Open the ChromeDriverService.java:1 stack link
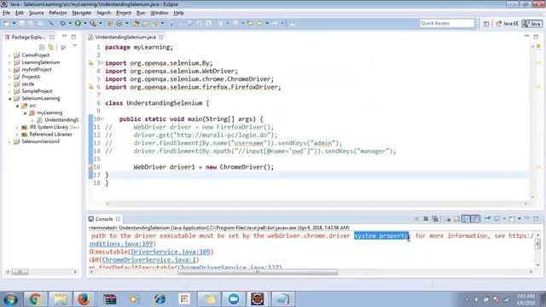The width and height of the screenshot is (546, 307). (148, 259)
